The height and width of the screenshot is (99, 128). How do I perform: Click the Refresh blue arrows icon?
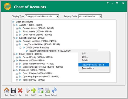coord(54,90)
